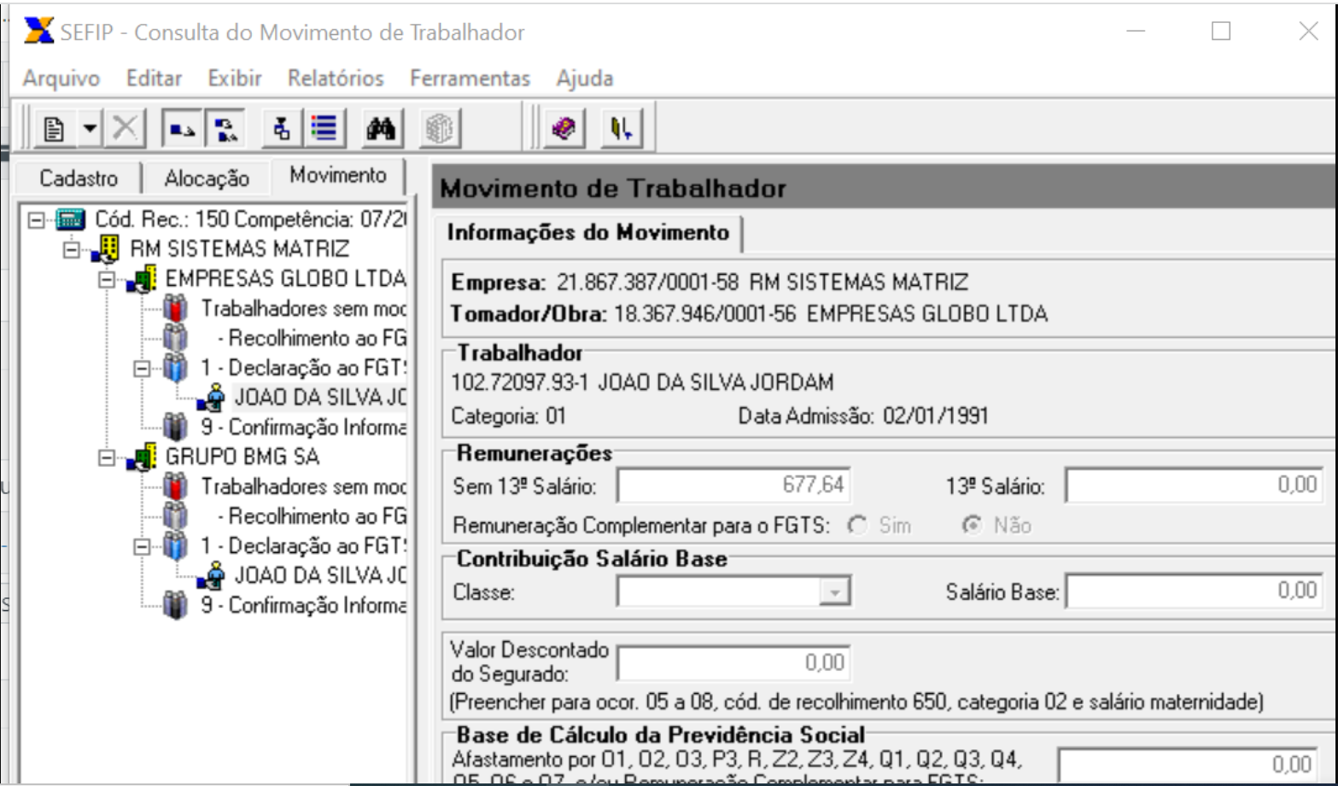This screenshot has width=1338, height=786.
Task: Click the grayed-out building toolbar icon
Action: [440, 129]
